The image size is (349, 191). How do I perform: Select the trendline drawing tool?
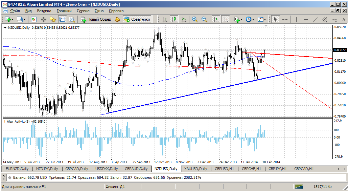pos(316,20)
